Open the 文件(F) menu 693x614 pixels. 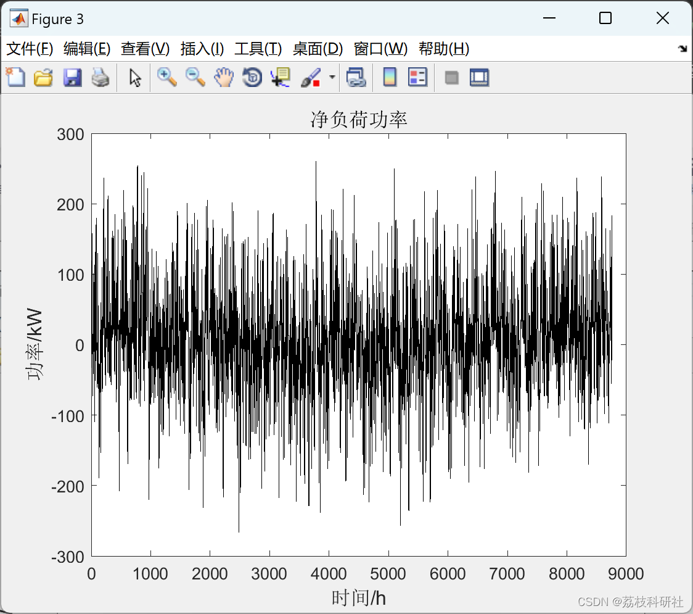(x=30, y=49)
